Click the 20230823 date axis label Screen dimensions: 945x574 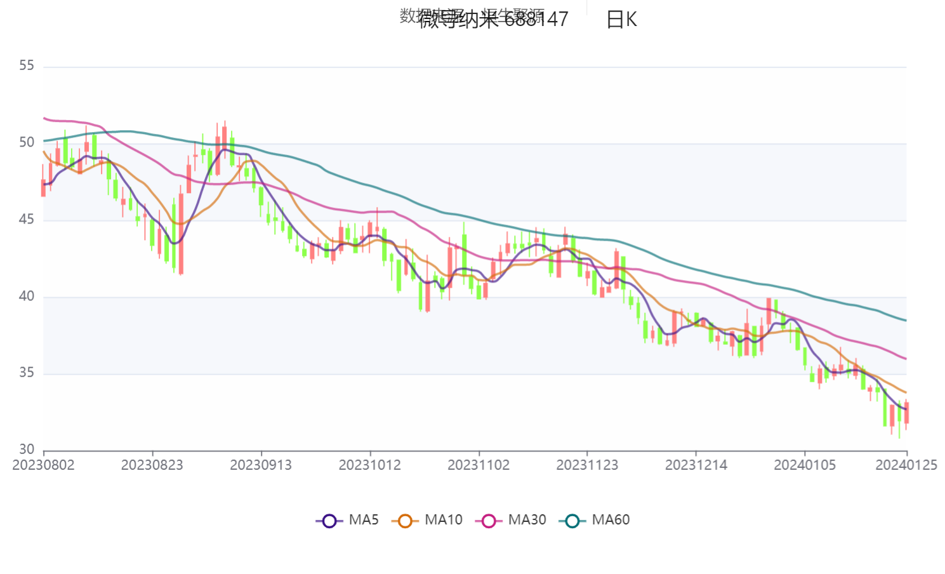pyautogui.click(x=152, y=465)
